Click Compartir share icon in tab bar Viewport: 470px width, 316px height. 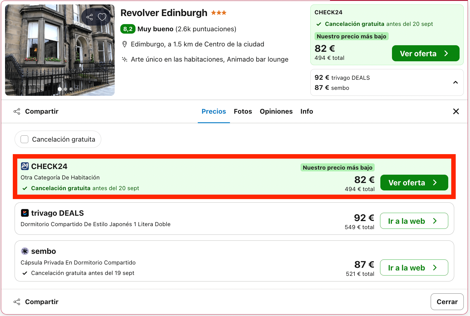point(17,111)
